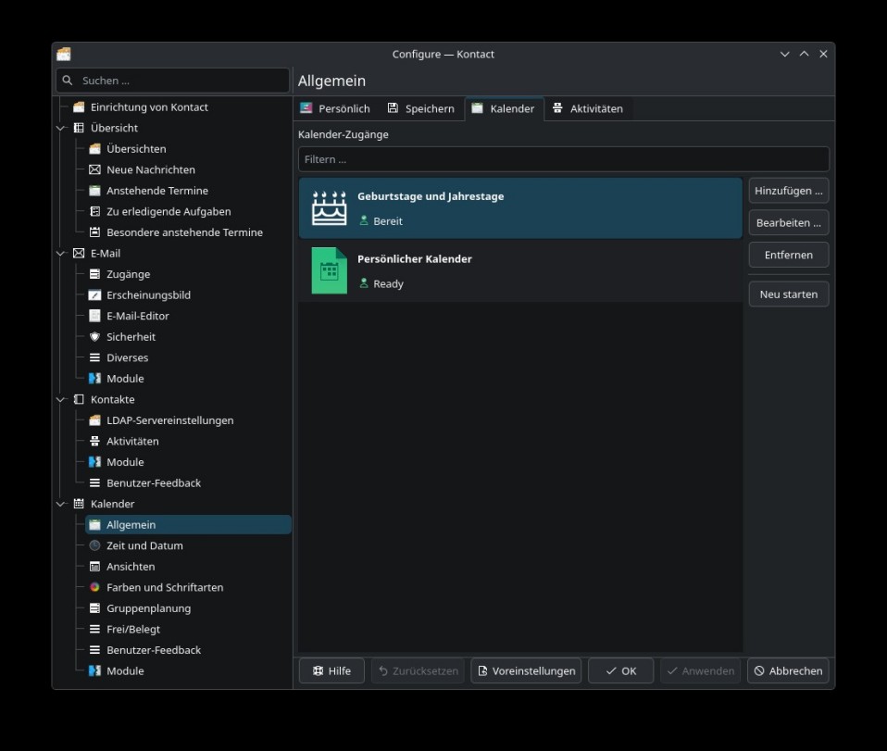Click the Sicherheit shield icon
The width and height of the screenshot is (887, 751).
[94, 337]
